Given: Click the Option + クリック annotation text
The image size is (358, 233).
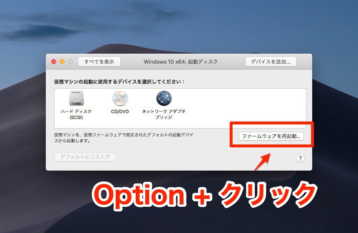Looking at the screenshot, I should click(205, 195).
